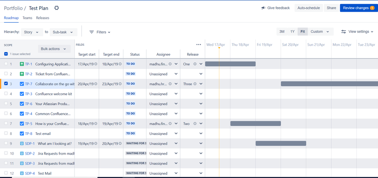The width and height of the screenshot is (378, 178).
Task: Select the 3M timeframe
Action: (x=282, y=31)
